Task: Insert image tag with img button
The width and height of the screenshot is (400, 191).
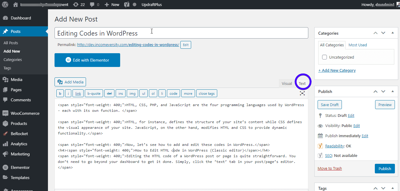Action: click(x=132, y=94)
